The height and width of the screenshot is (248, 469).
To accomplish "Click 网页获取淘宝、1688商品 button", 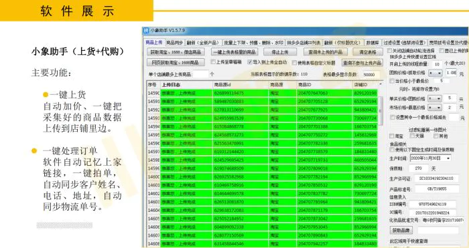I will [176, 62].
